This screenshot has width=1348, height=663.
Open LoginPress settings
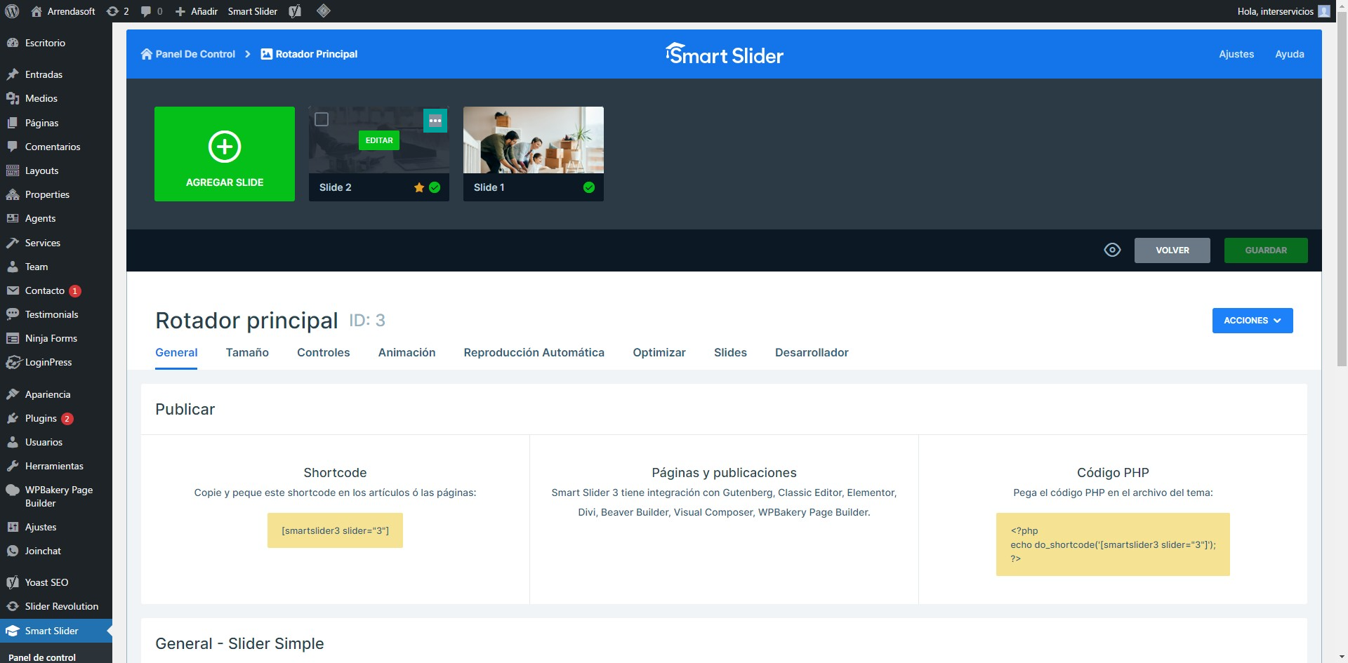point(56,362)
